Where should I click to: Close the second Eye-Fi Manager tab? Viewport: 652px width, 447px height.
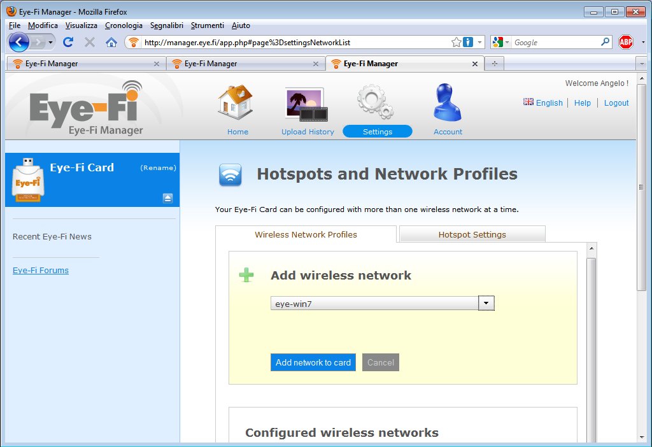pyautogui.click(x=316, y=64)
